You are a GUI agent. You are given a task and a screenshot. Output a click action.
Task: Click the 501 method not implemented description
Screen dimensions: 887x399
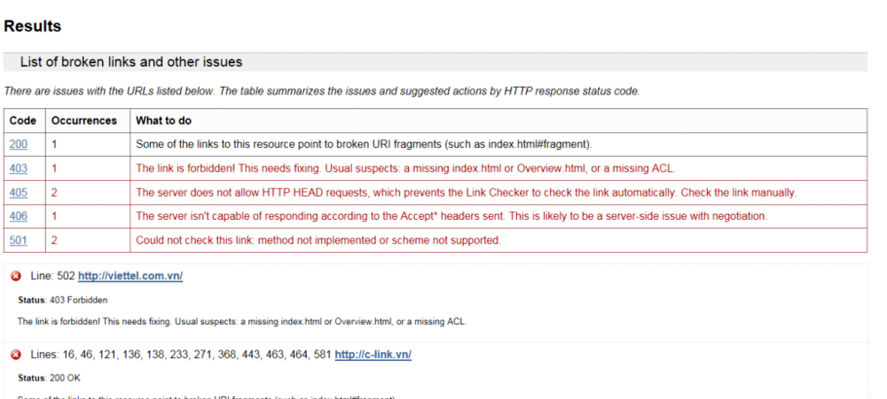point(318,240)
